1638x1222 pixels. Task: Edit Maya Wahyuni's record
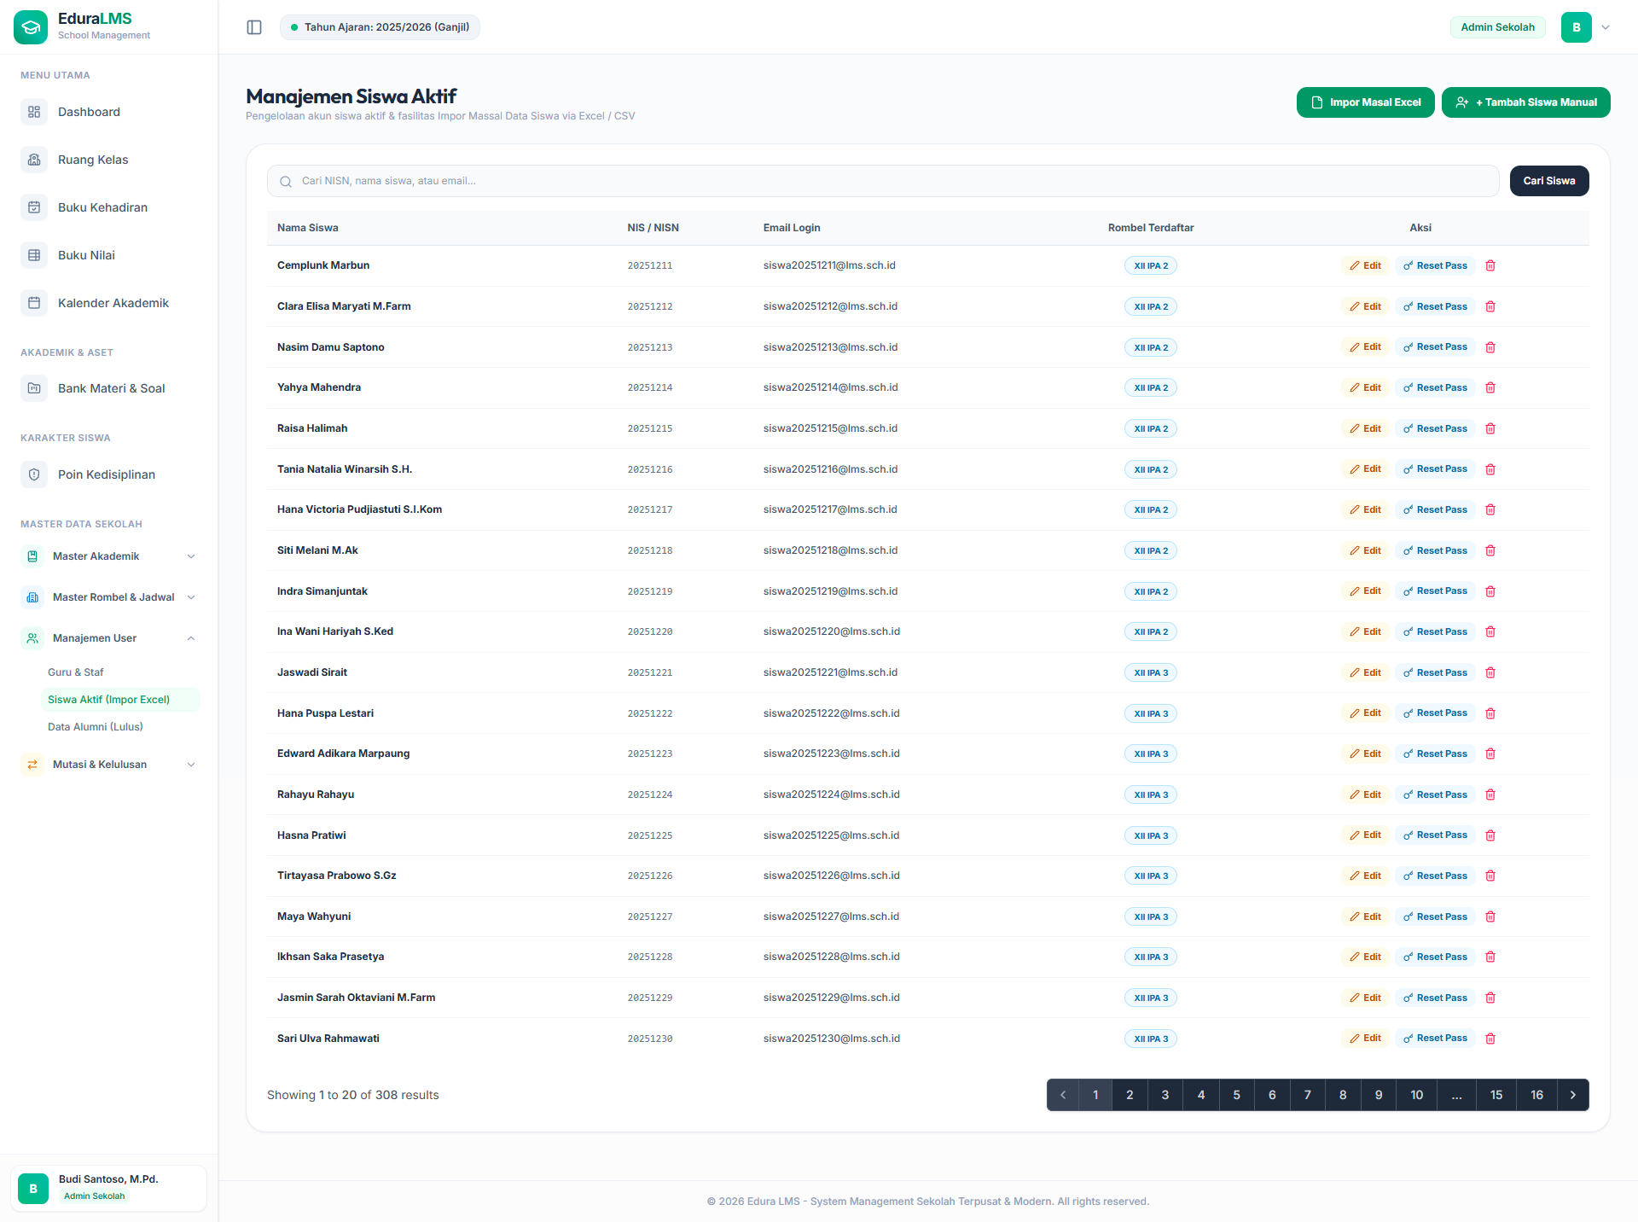pyautogui.click(x=1366, y=916)
